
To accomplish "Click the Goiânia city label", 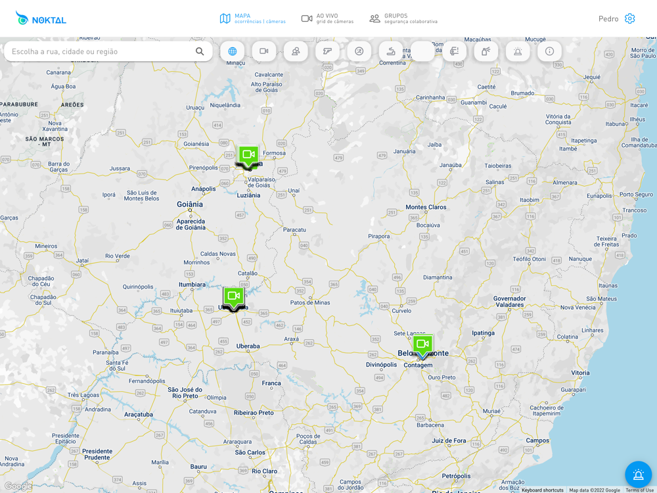I will coord(190,204).
